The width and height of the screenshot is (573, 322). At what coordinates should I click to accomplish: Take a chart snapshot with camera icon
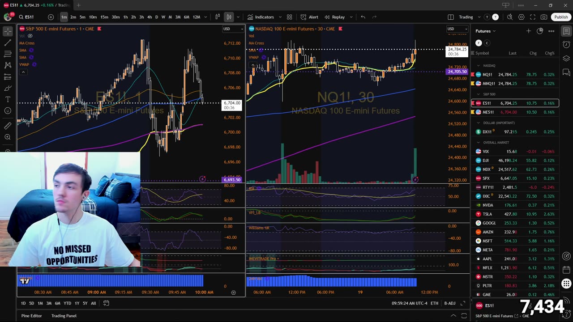[544, 17]
